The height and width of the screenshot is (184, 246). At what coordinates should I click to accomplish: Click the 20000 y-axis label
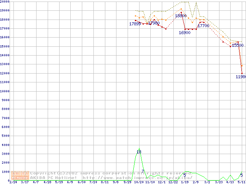[5, 2]
